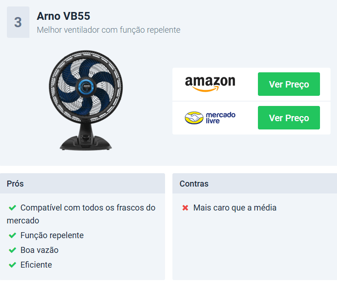This screenshot has width=337, height=281.
Task: Click the ranking number 3 badge
Action: [18, 22]
